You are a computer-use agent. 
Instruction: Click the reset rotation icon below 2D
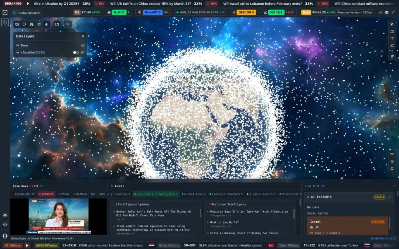click(392, 168)
